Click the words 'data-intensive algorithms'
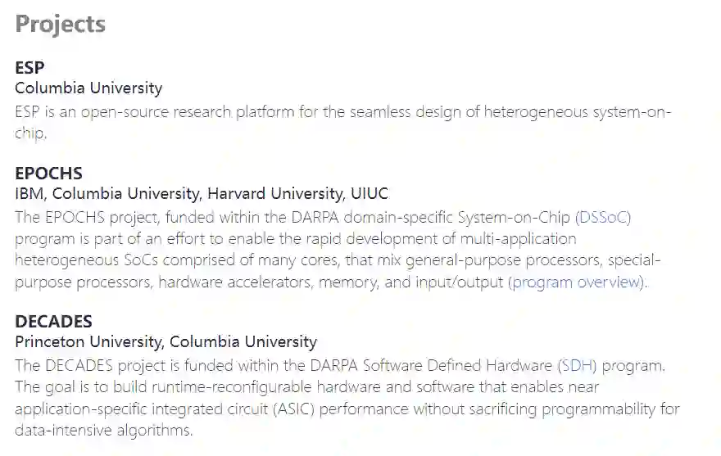Viewport: 721px width, 456px height. (104, 429)
